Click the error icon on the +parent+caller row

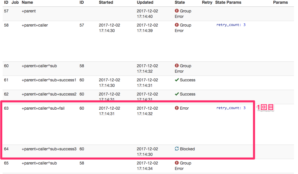[x=177, y=25]
